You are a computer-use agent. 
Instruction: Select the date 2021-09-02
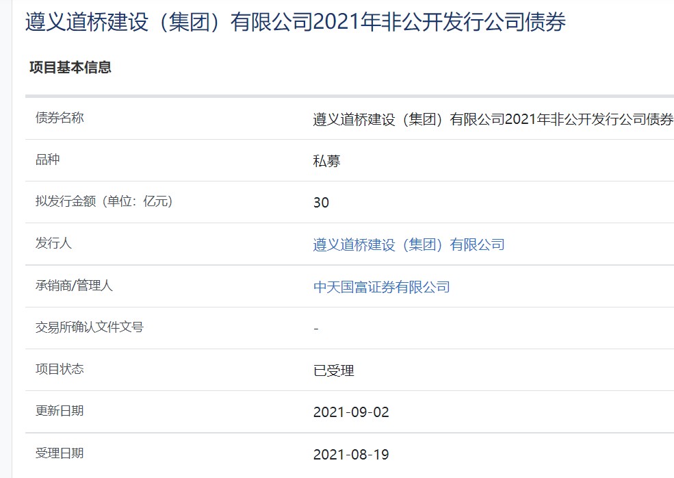(x=351, y=412)
